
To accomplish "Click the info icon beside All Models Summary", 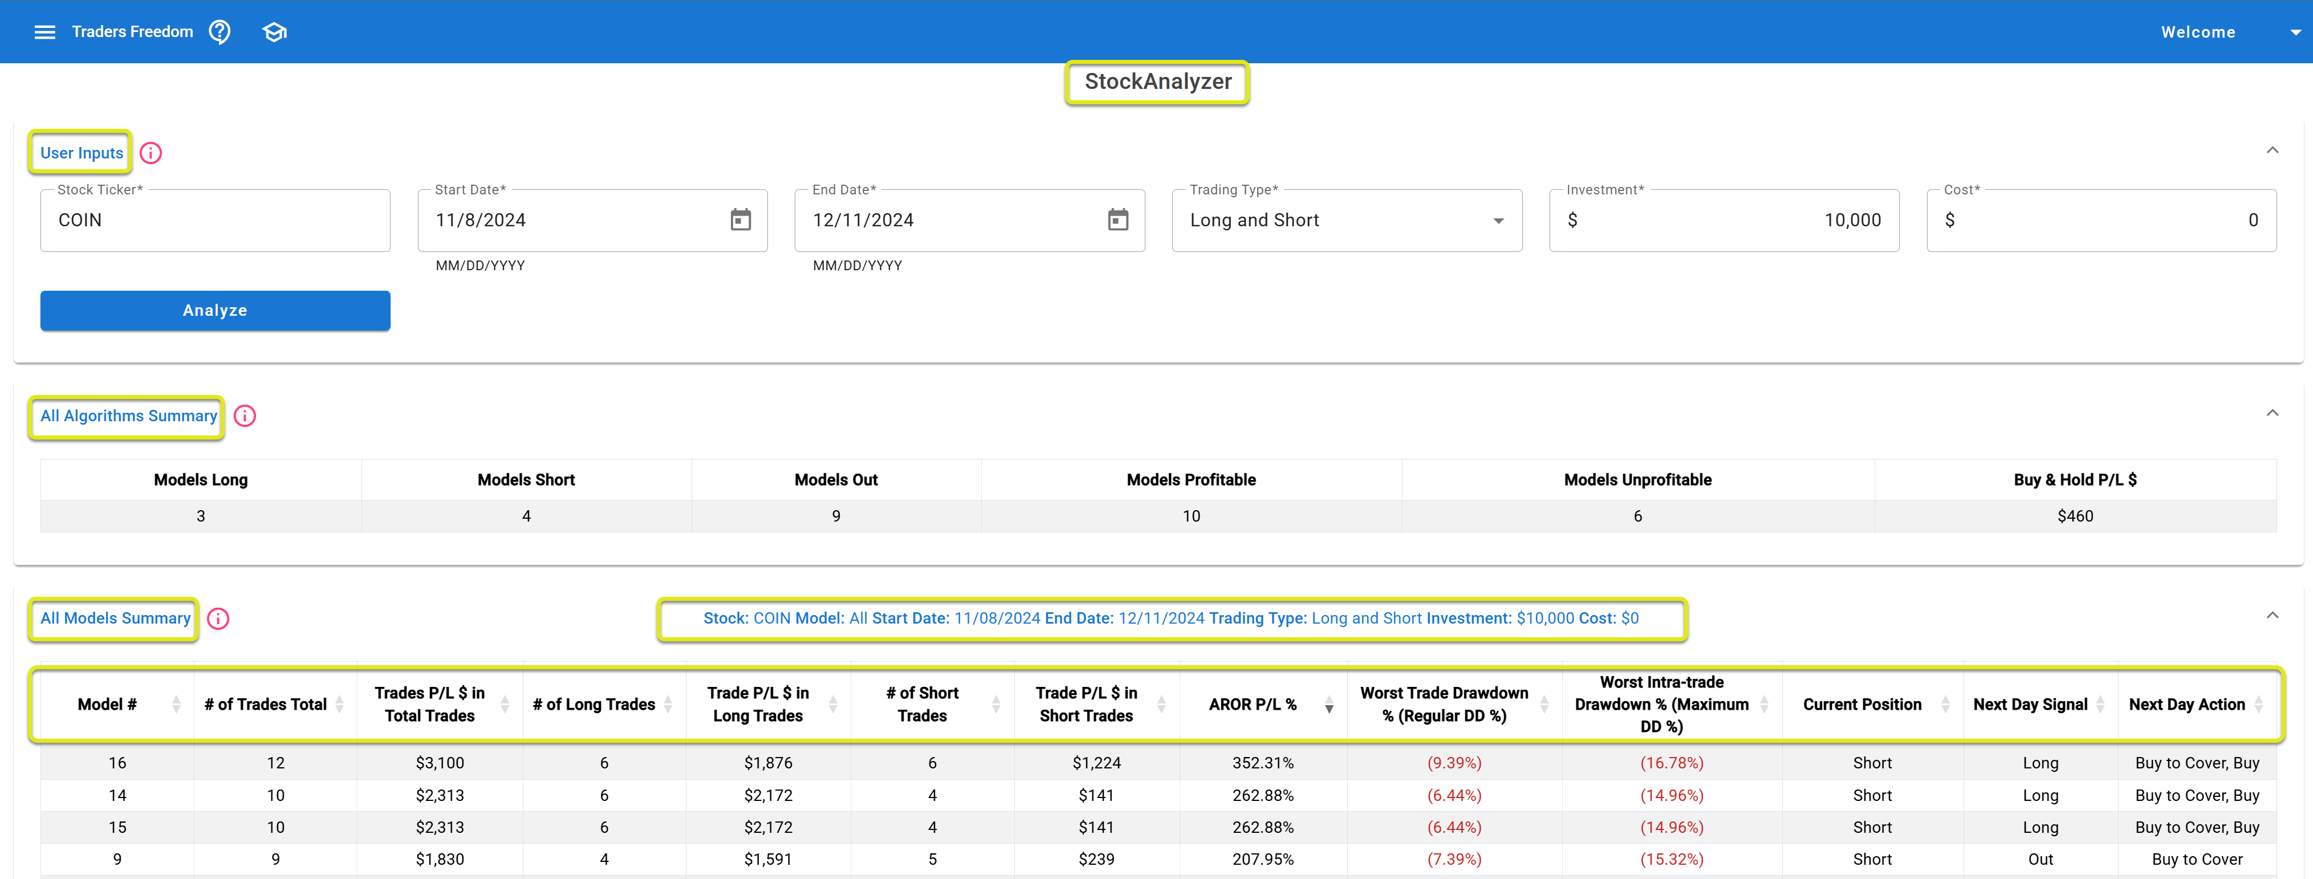I will click(217, 618).
